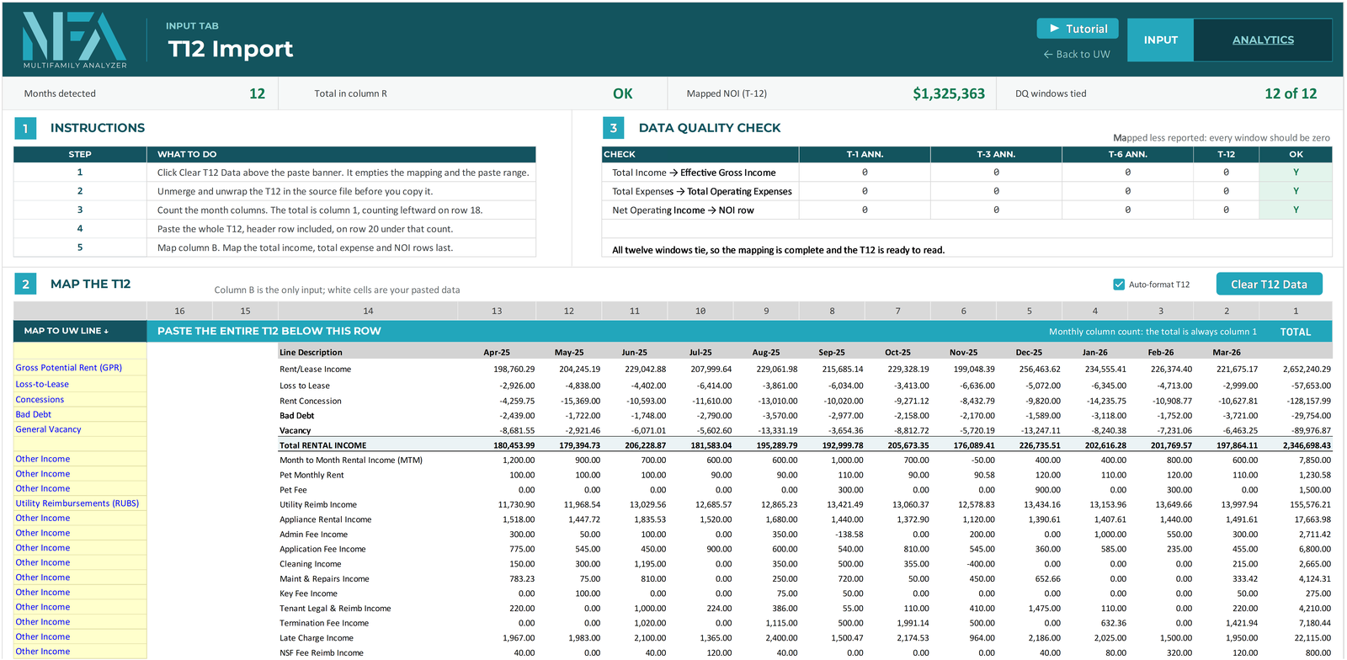Click the NFA Multifamily Analyzer logo
Screen dimensions: 1347x660
[75, 40]
